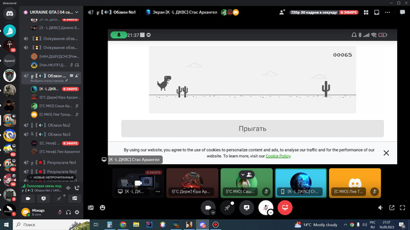410x230 pixels.
Task: Open Task View on taskbar
Action: (96, 224)
